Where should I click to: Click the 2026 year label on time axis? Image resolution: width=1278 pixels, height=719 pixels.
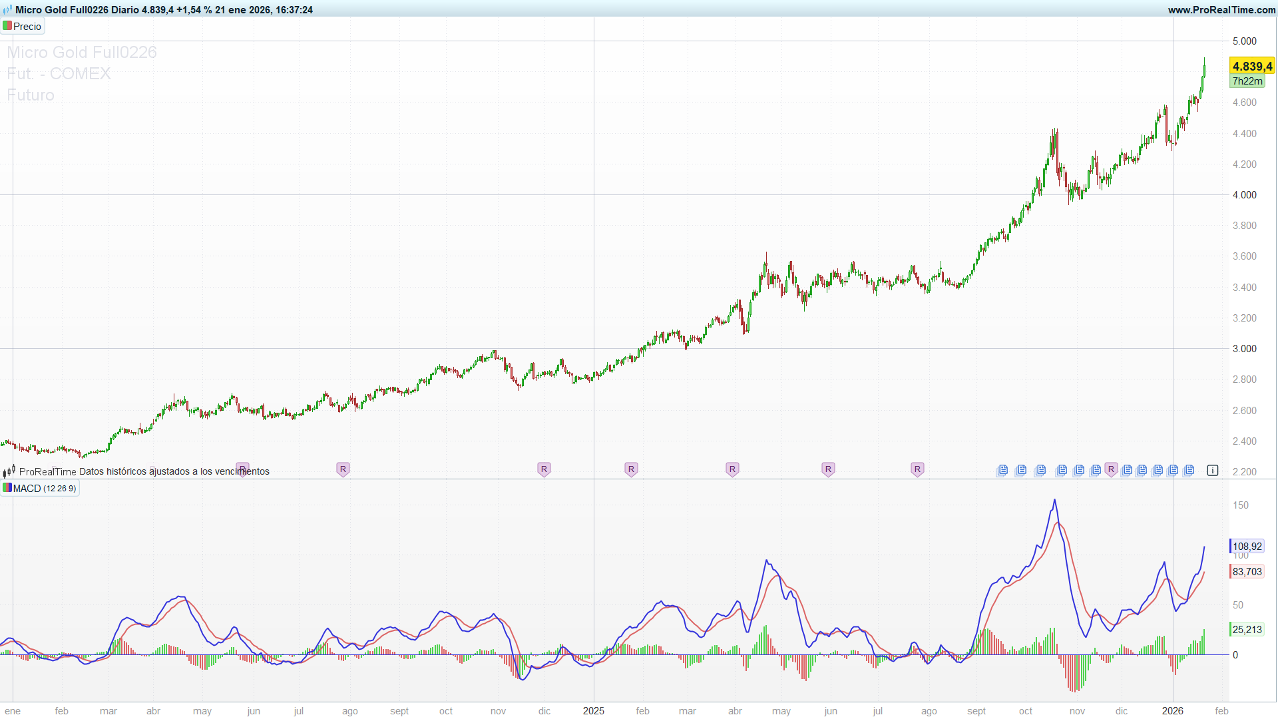click(x=1173, y=711)
